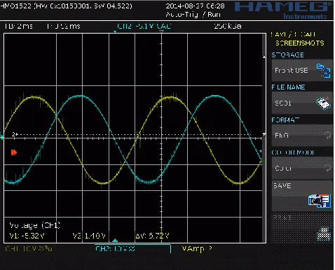The height and width of the screenshot is (270, 335).
Task: Click the rotate arrow beside the Color mode
Action: pos(328,168)
